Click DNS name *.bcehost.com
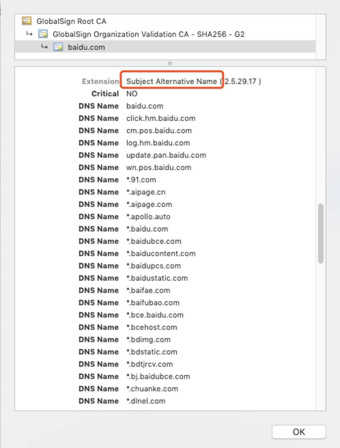The image size is (340, 448). tap(152, 327)
